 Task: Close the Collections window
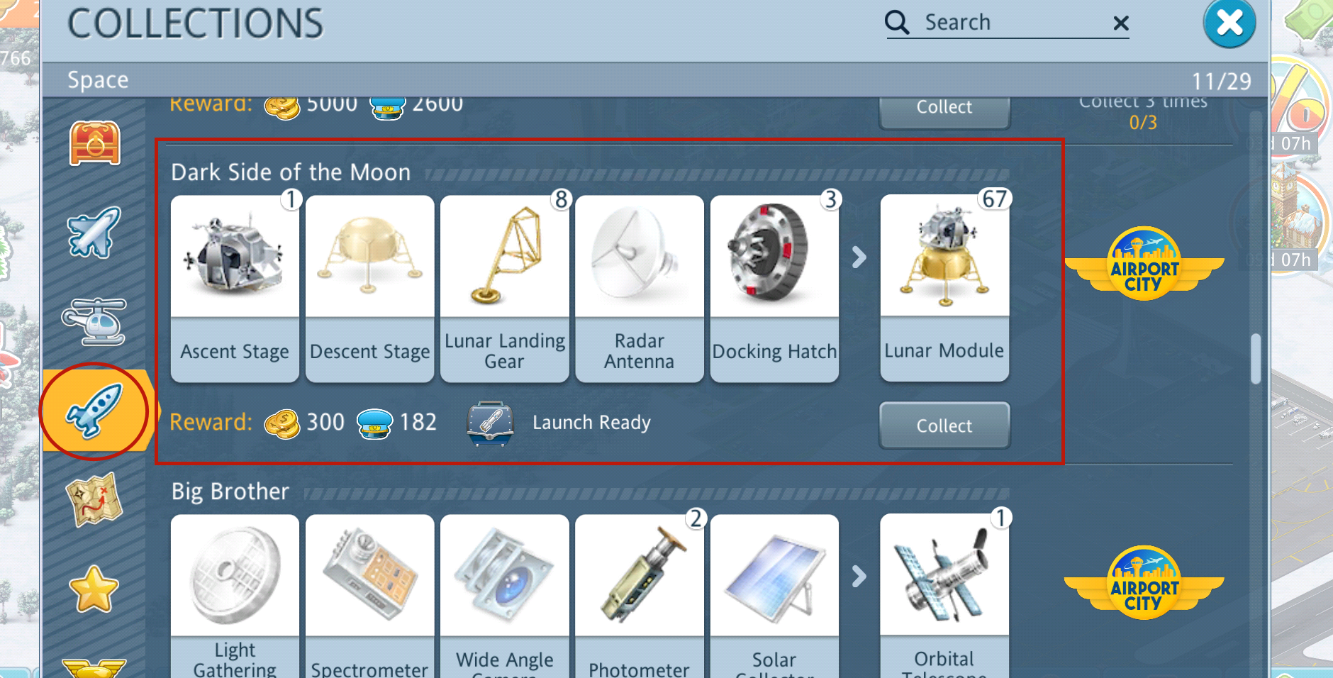point(1229,23)
